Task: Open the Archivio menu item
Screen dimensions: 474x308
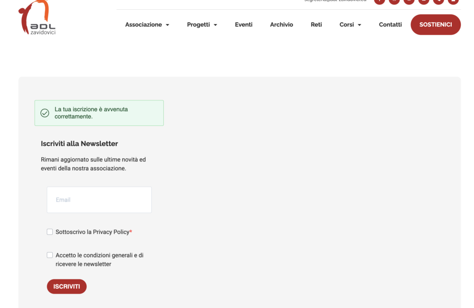Action: 281,25
